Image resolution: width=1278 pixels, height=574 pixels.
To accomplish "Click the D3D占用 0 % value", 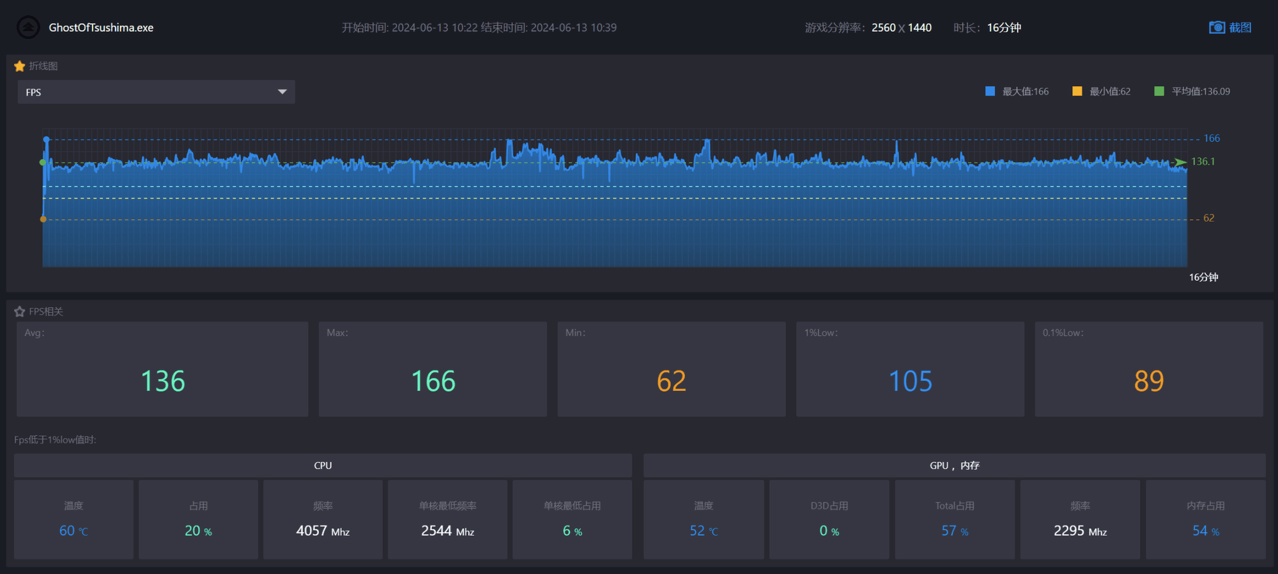I will [829, 531].
